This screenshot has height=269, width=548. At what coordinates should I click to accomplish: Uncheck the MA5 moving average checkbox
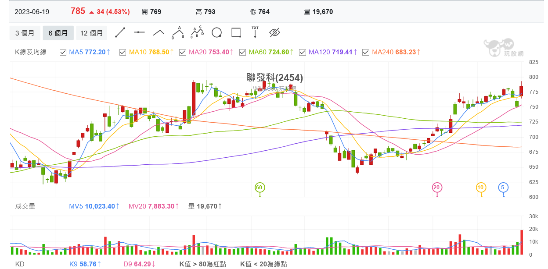tap(63, 52)
